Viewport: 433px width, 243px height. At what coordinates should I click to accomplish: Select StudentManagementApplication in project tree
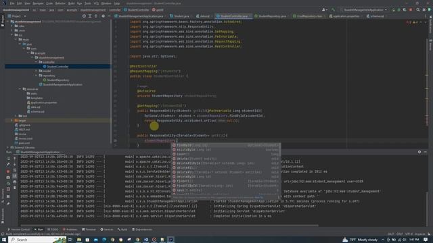tap(62, 84)
